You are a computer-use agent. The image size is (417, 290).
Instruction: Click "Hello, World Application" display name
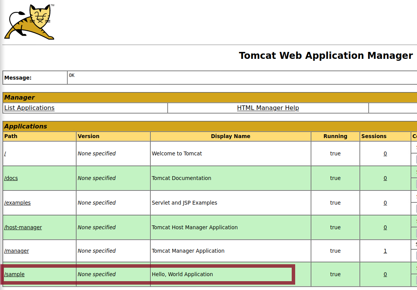(182, 274)
